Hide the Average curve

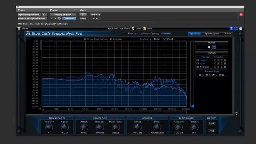[198, 67]
